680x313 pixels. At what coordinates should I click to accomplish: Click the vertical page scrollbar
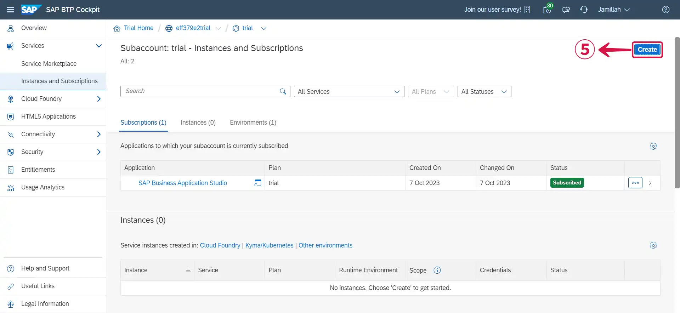coord(677,113)
